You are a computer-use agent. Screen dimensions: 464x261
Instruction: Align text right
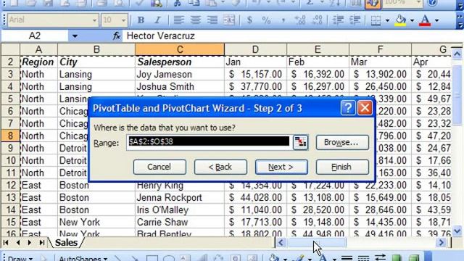click(x=212, y=20)
